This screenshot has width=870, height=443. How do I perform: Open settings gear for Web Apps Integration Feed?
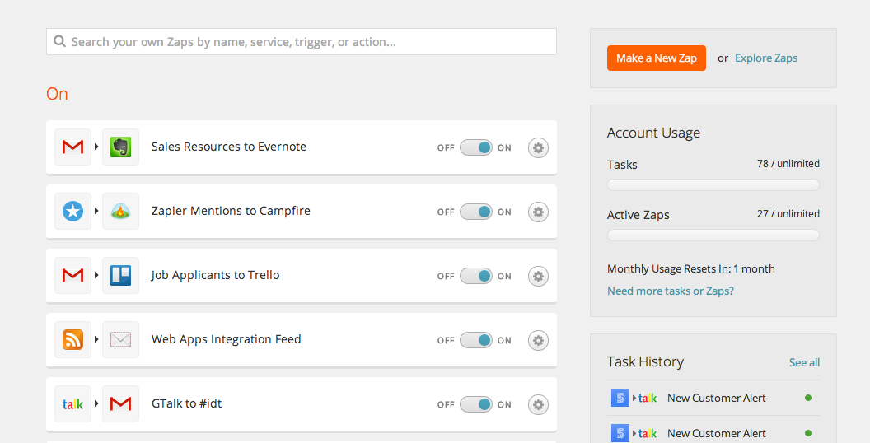pos(538,340)
